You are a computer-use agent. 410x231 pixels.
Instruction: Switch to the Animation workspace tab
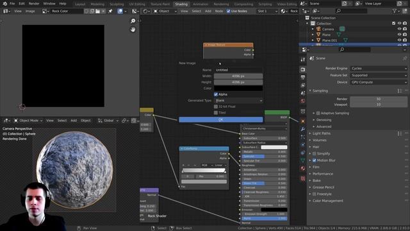coord(201,4)
